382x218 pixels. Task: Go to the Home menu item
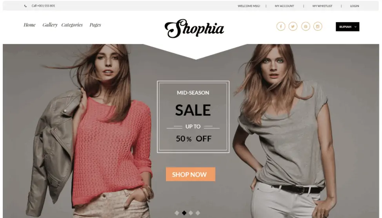click(x=29, y=25)
